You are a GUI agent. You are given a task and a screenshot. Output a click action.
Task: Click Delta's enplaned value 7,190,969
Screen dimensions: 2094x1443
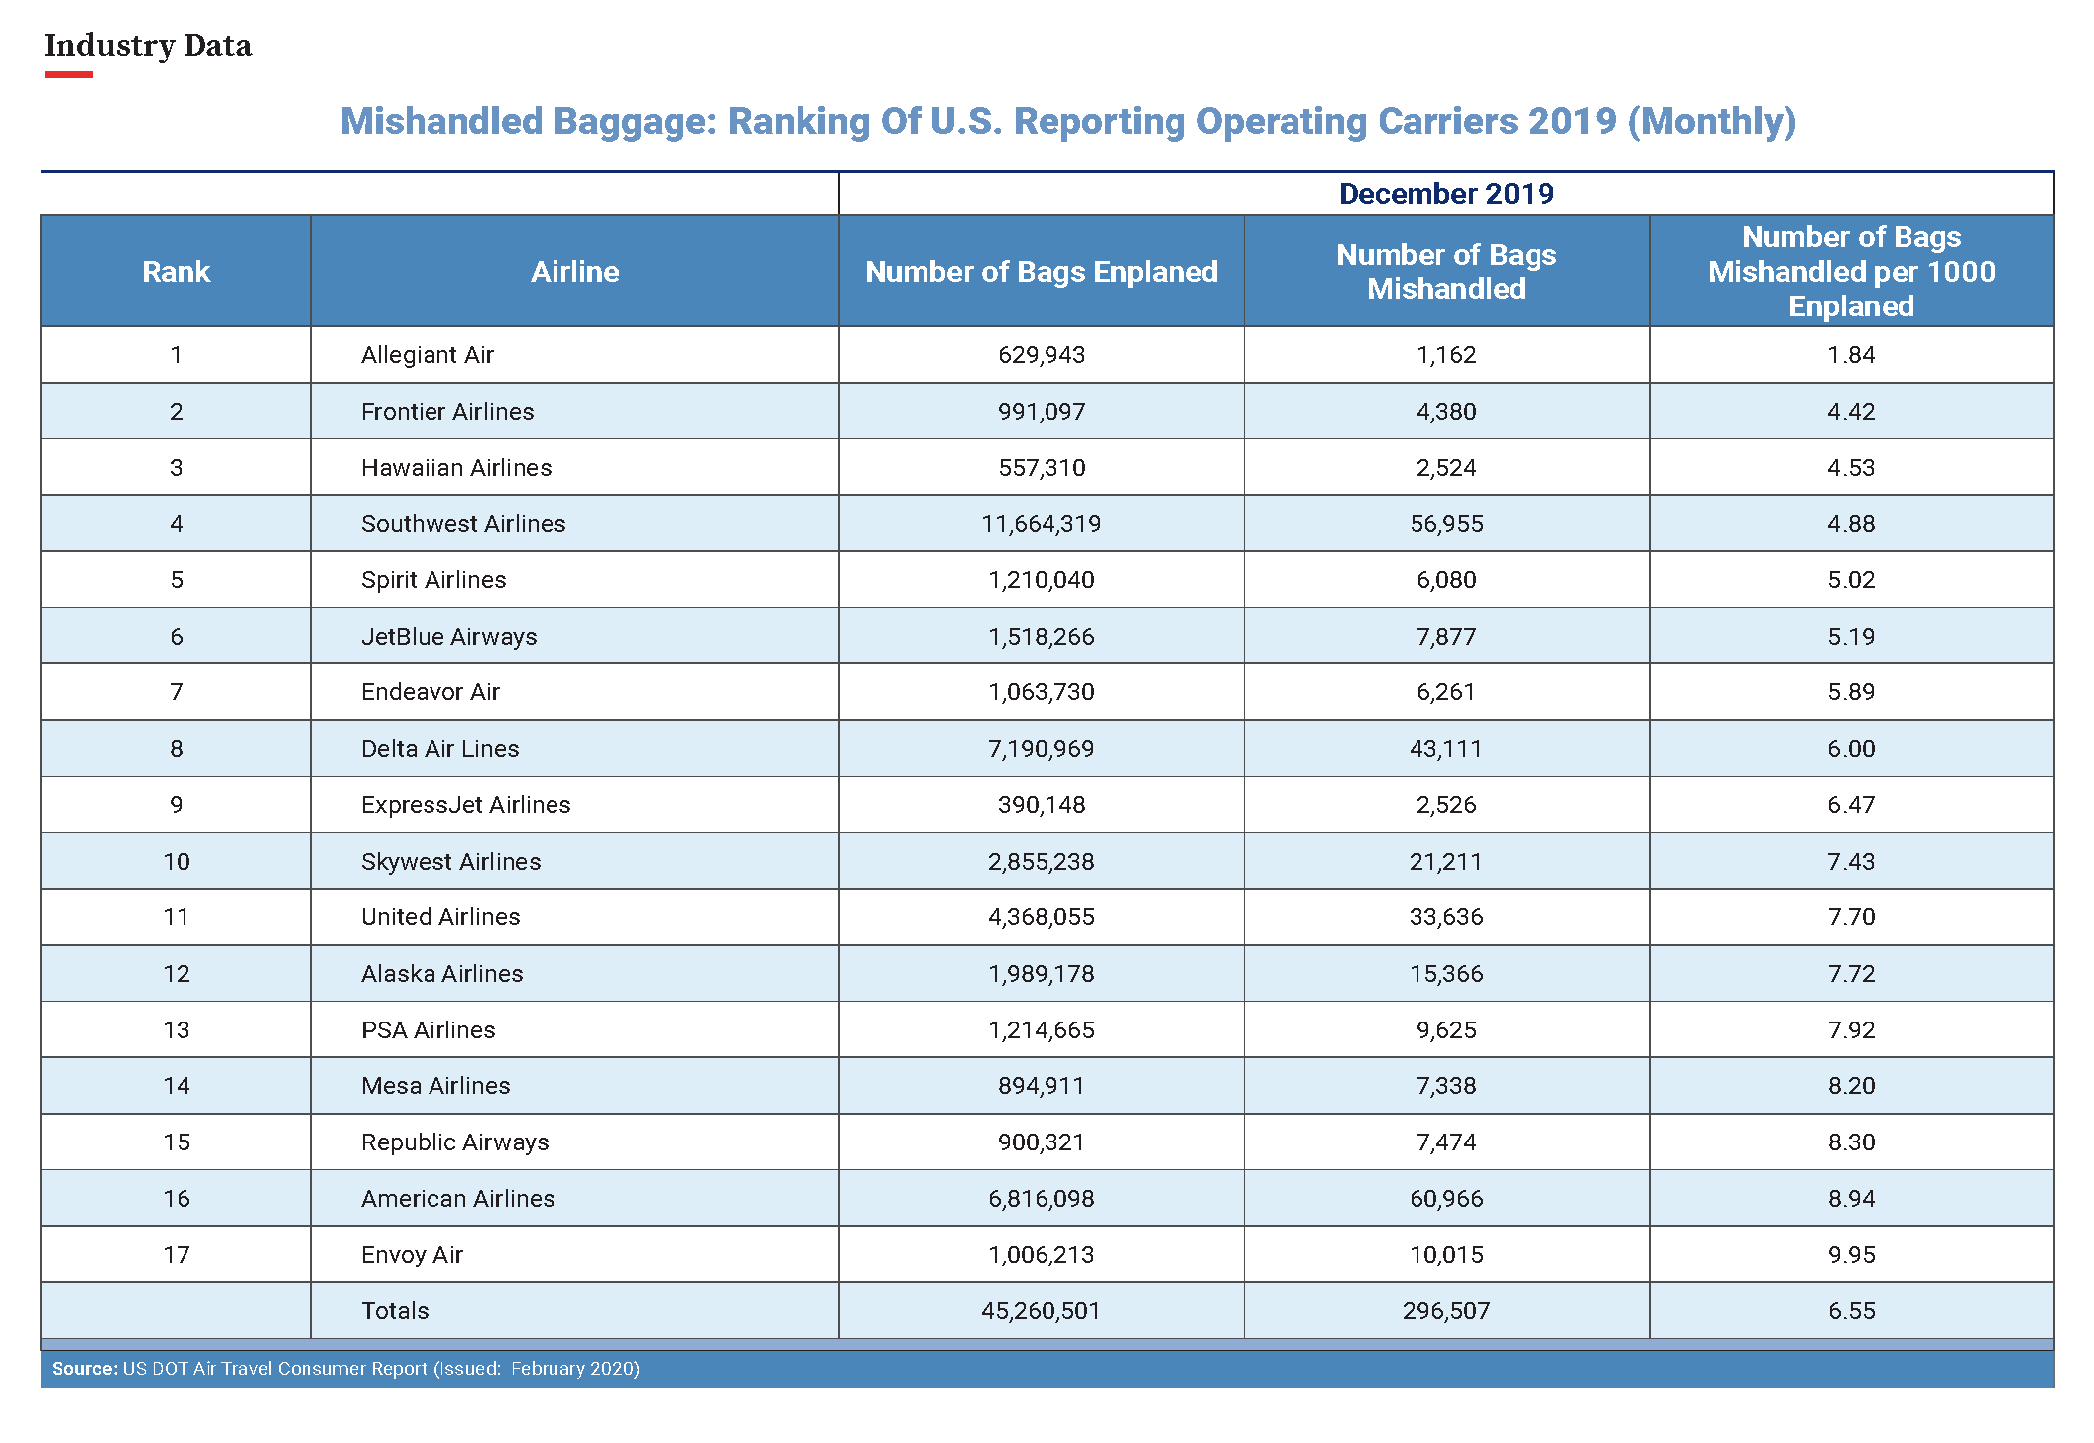pyautogui.click(x=1042, y=749)
